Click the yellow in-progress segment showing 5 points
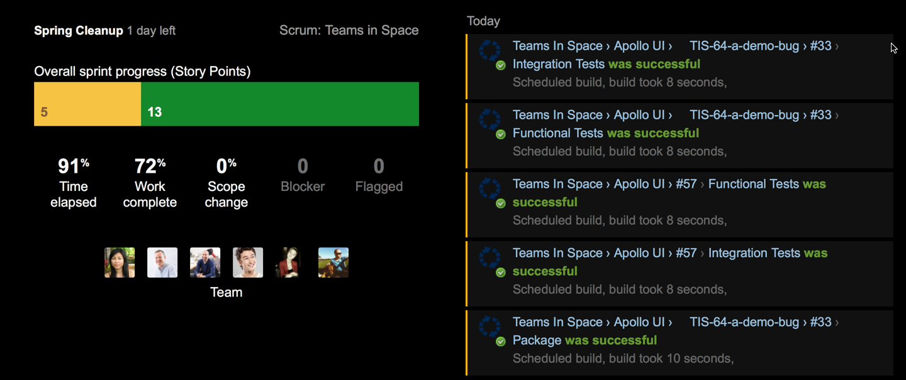This screenshot has width=906, height=380. [87, 104]
